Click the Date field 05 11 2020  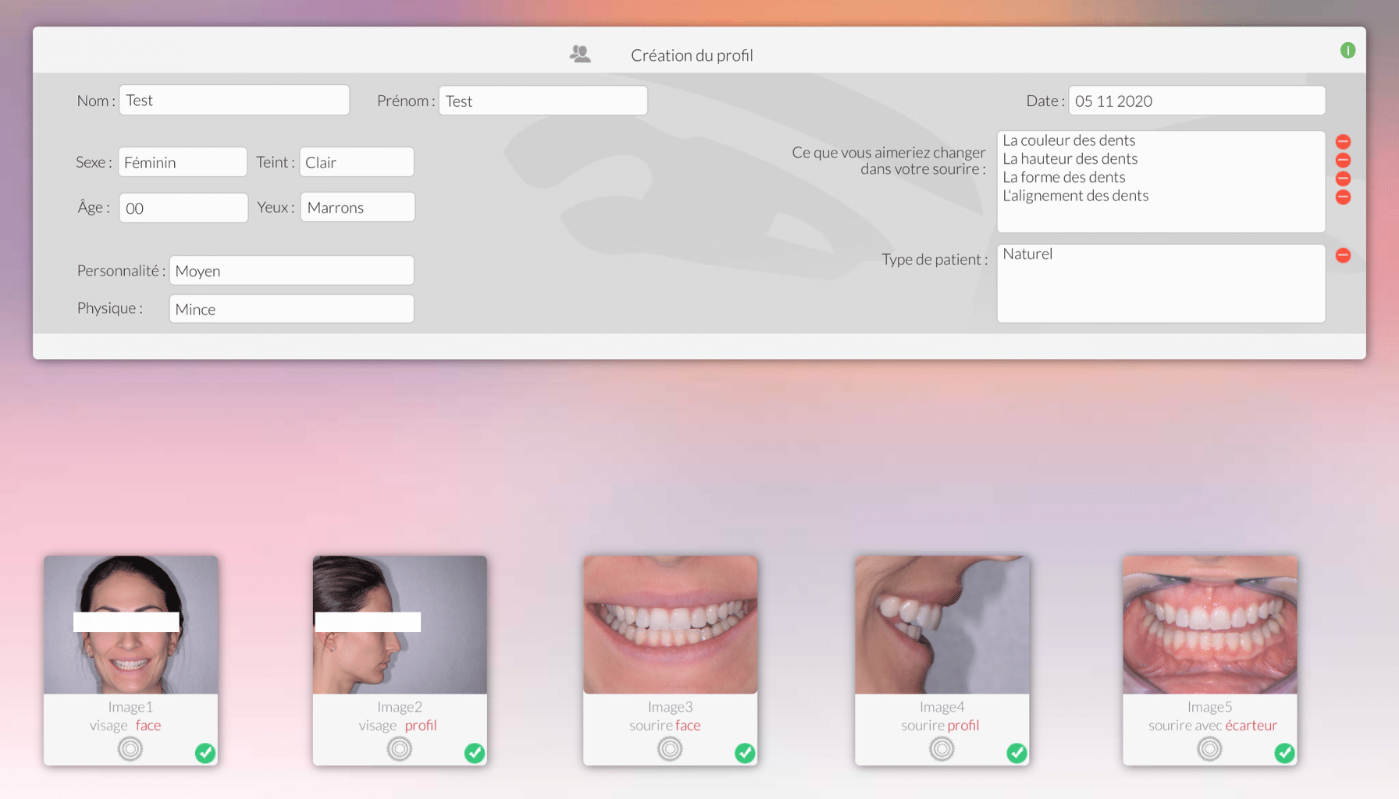1197,101
